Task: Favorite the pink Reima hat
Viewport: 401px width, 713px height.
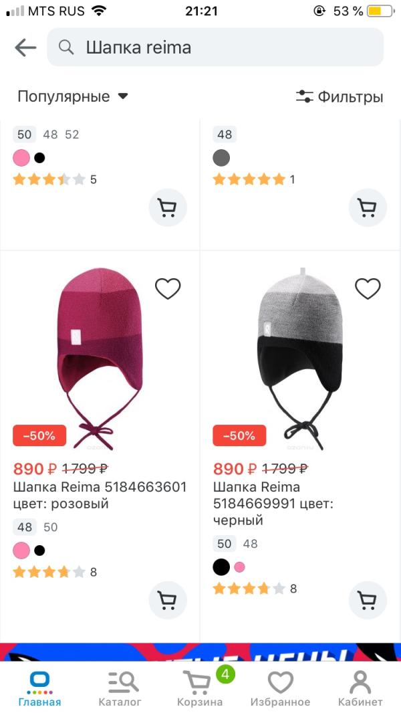Action: click(x=168, y=289)
